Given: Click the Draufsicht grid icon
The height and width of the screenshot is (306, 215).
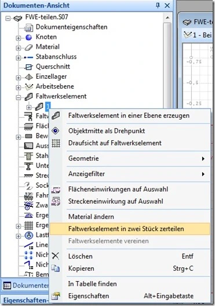Looking at the screenshot, I should click(x=56, y=143).
